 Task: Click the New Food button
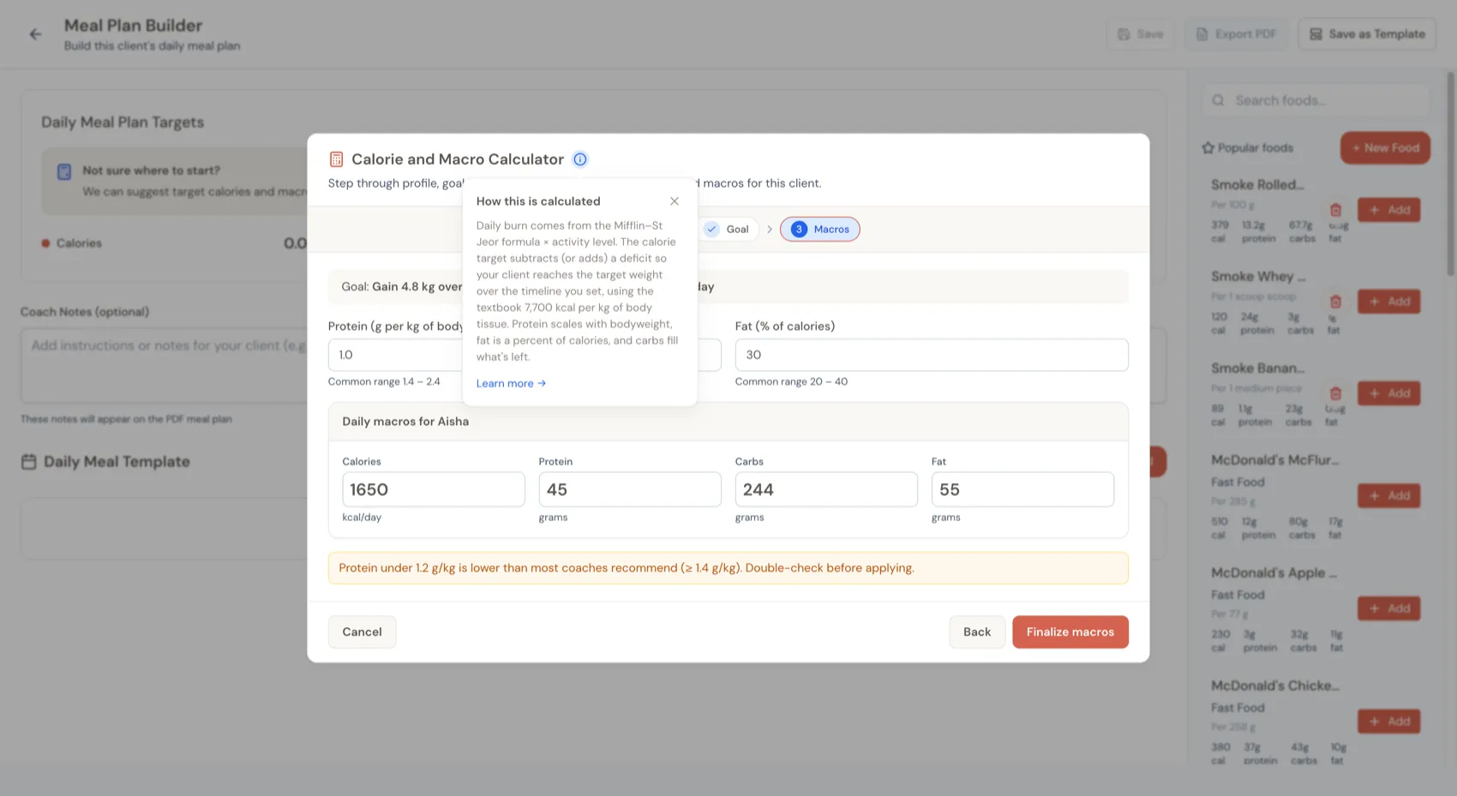coord(1385,147)
